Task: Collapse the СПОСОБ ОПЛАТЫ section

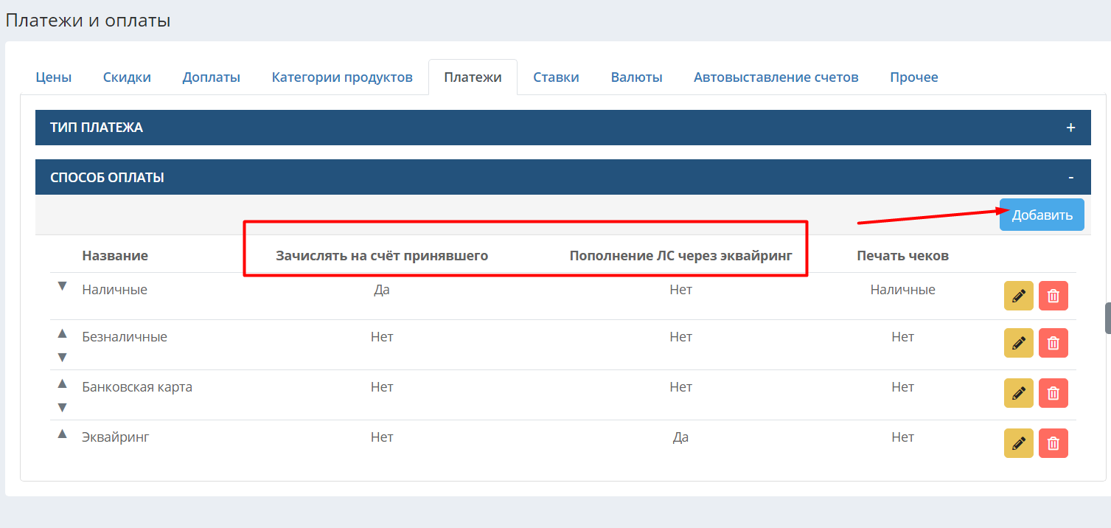Action: pos(1070,178)
